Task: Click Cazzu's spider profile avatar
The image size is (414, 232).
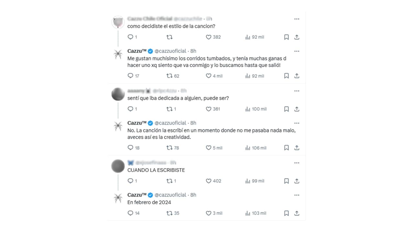Action: click(x=118, y=54)
